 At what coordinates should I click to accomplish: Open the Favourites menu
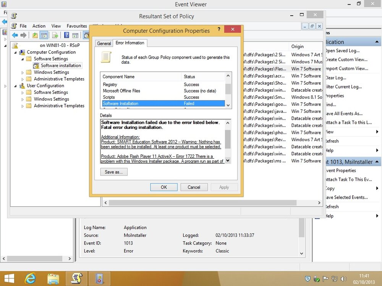click(77, 26)
